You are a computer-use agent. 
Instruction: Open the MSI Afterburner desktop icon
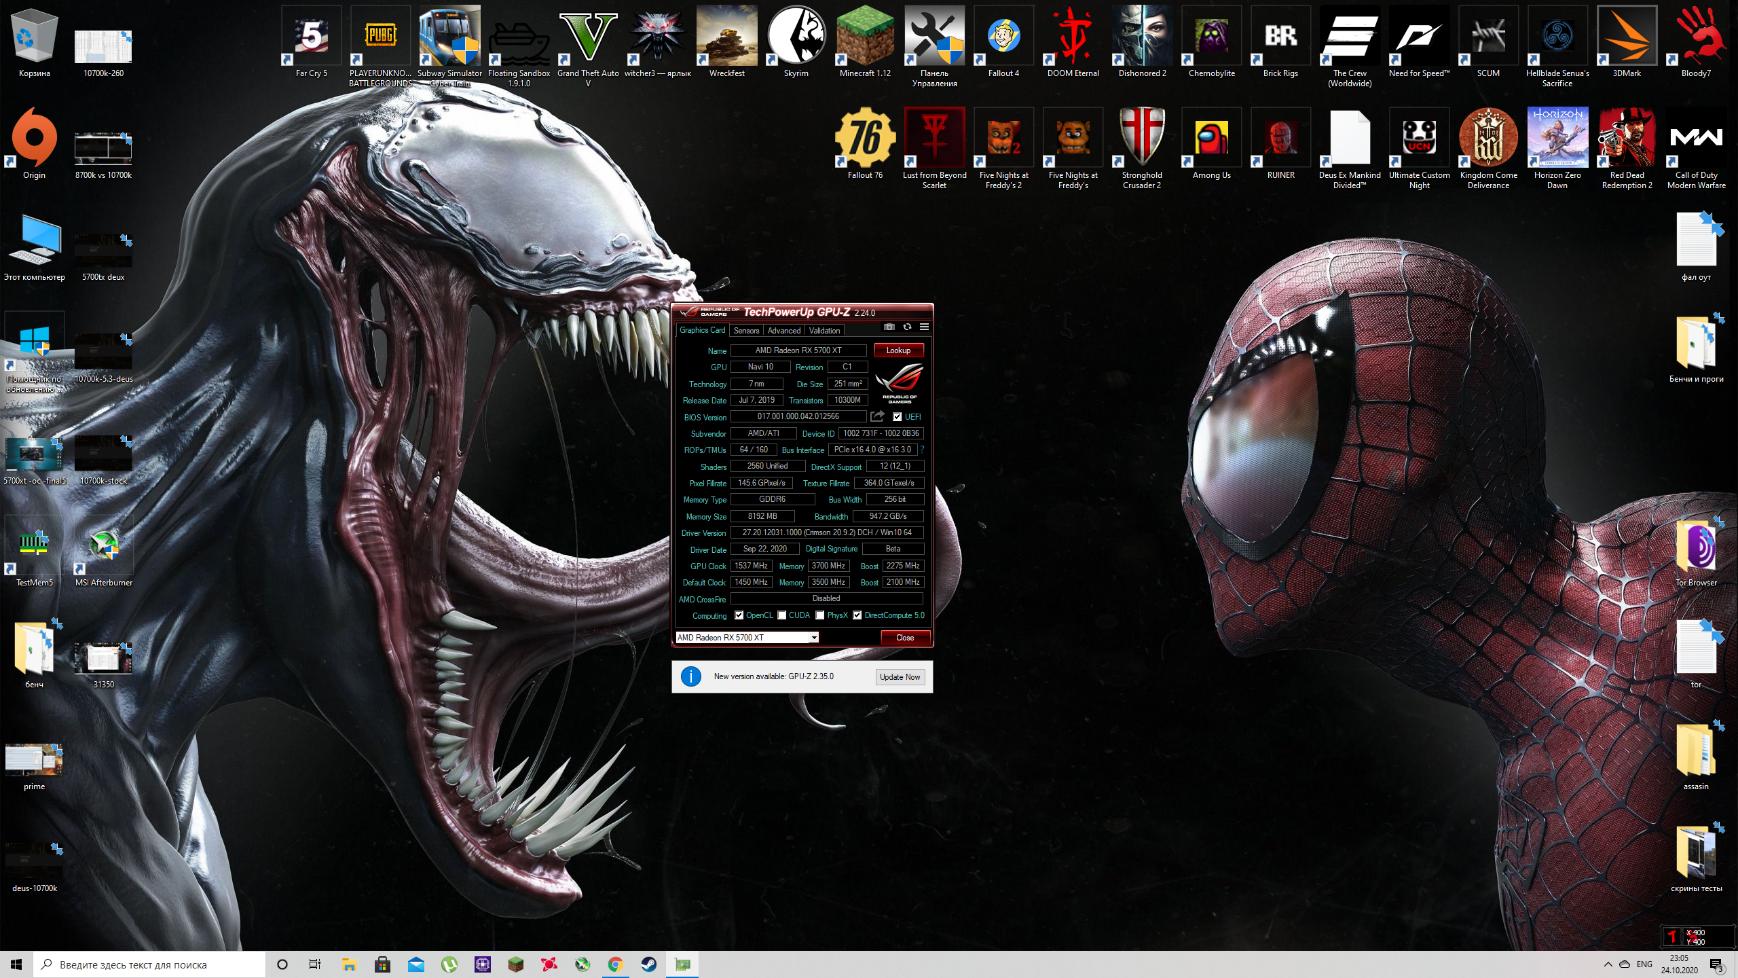click(103, 545)
